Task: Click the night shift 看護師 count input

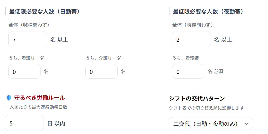Action: point(188,72)
